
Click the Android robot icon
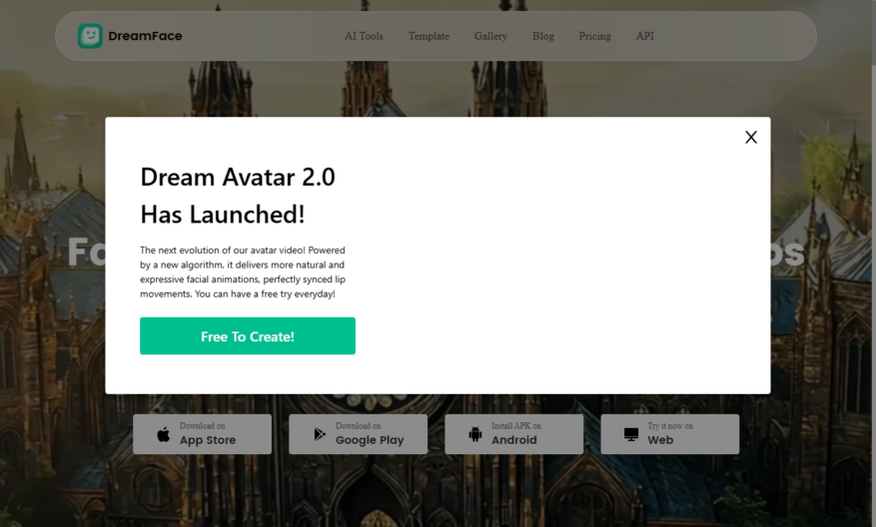tap(475, 434)
